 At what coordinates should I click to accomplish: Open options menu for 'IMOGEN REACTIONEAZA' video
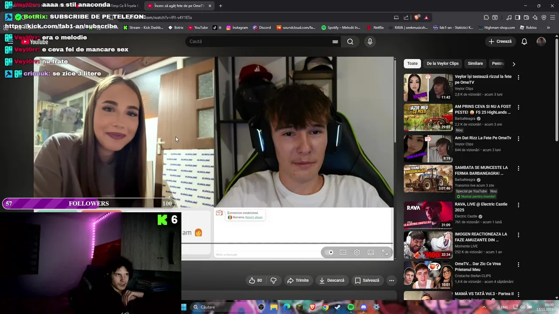pyautogui.click(x=518, y=235)
